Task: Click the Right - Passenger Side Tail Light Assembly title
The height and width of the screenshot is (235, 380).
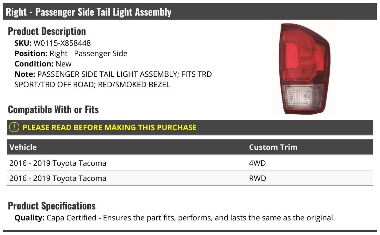Action: click(89, 12)
